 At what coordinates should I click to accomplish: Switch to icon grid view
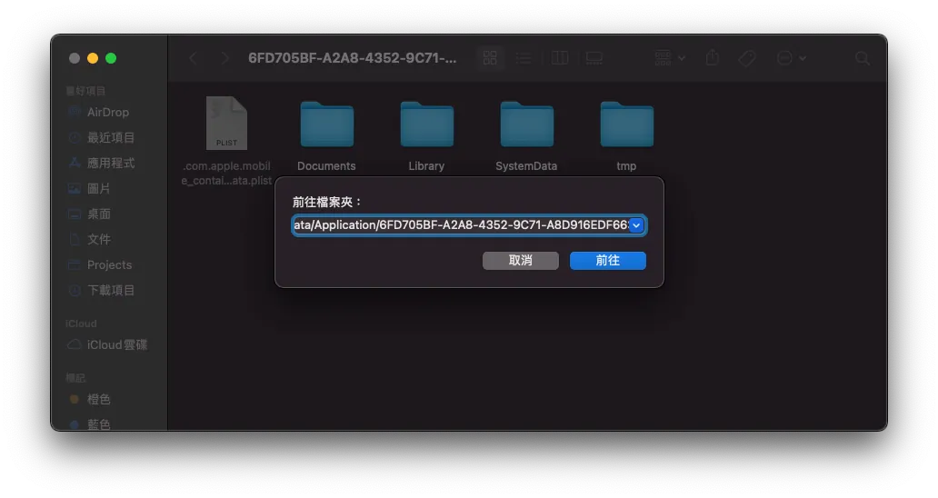tap(490, 58)
